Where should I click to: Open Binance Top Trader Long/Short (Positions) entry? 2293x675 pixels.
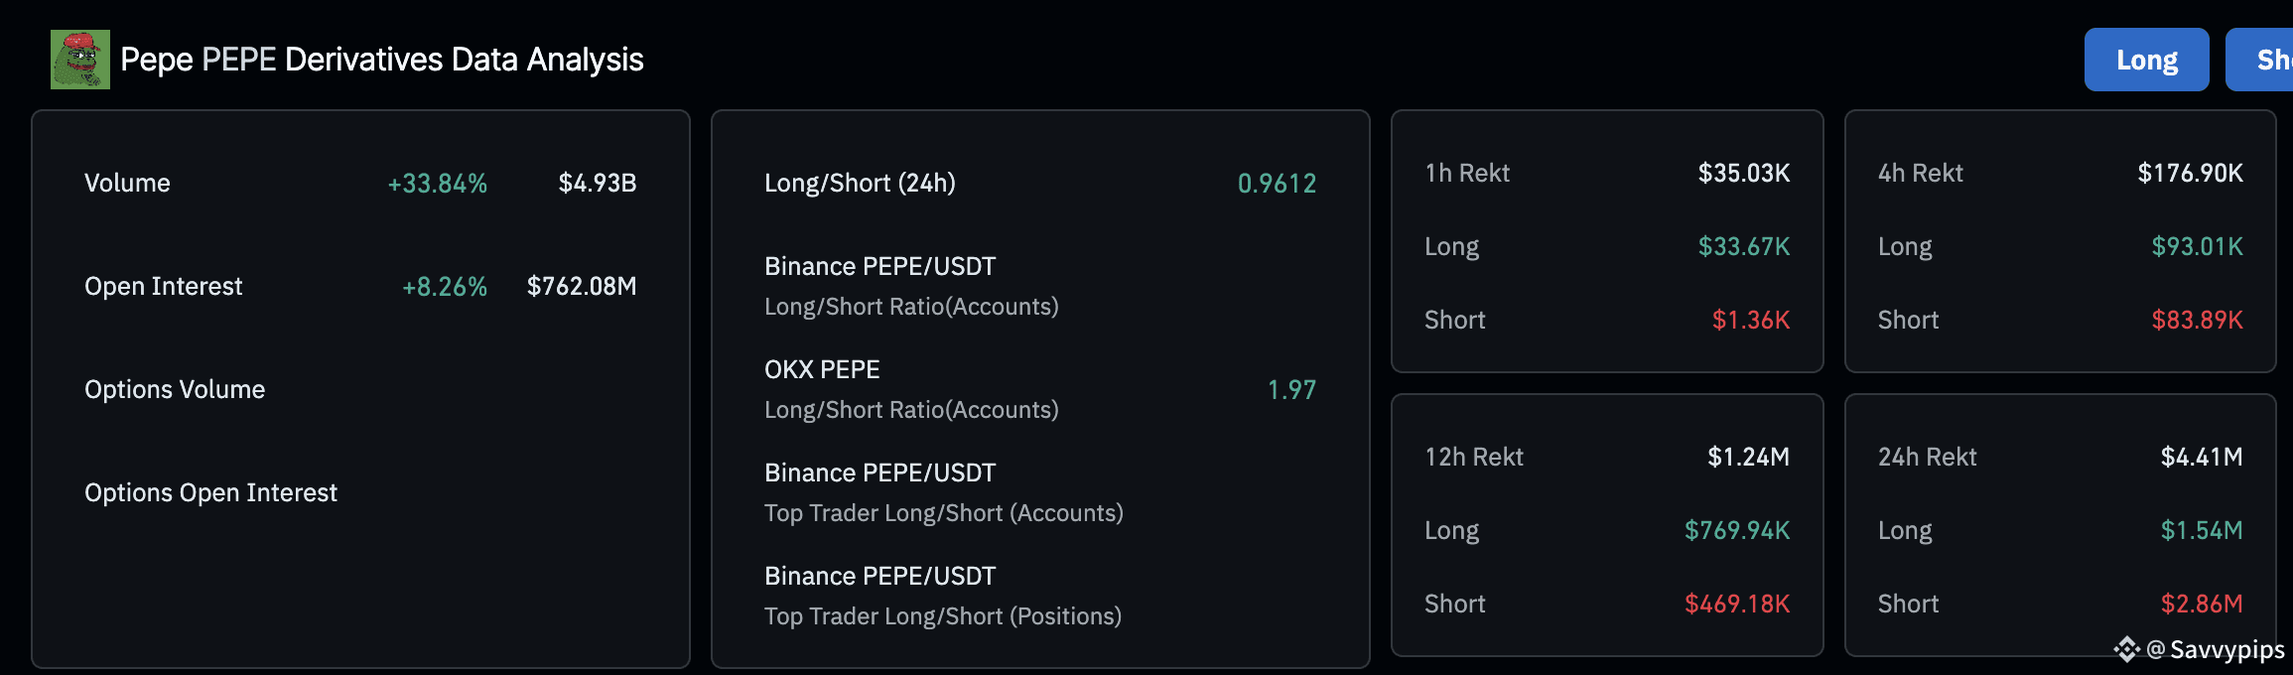1039,596
